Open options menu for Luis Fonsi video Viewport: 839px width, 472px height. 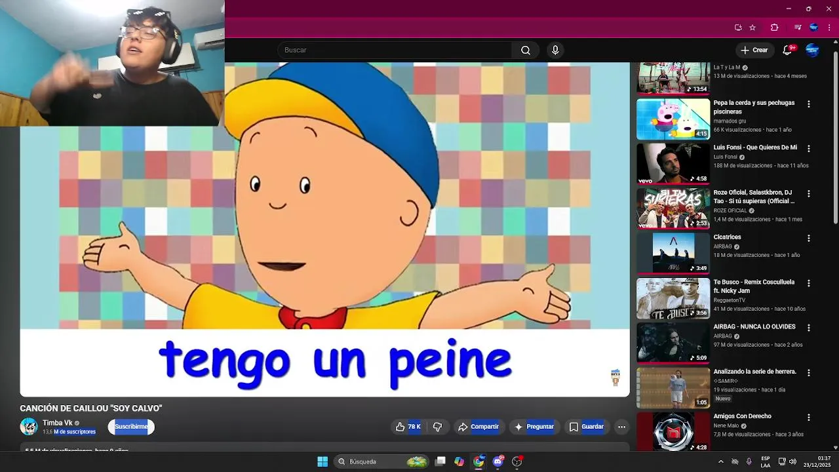(x=809, y=149)
